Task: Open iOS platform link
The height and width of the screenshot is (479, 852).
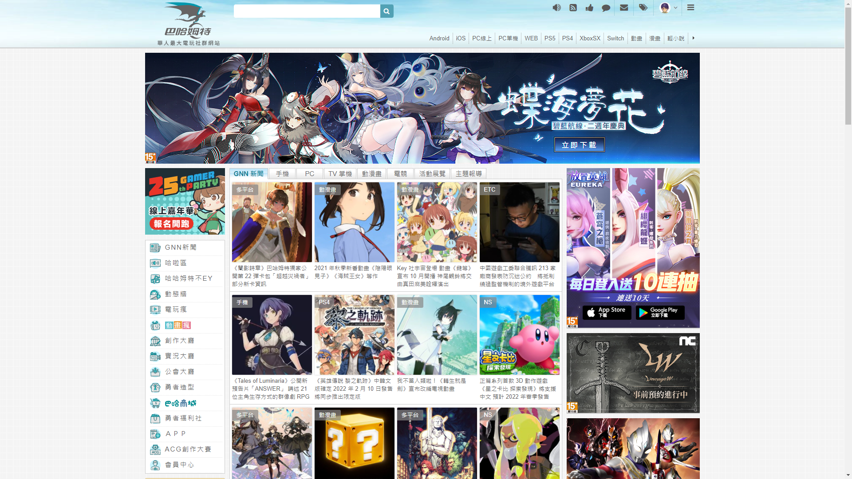Action: pyautogui.click(x=461, y=38)
